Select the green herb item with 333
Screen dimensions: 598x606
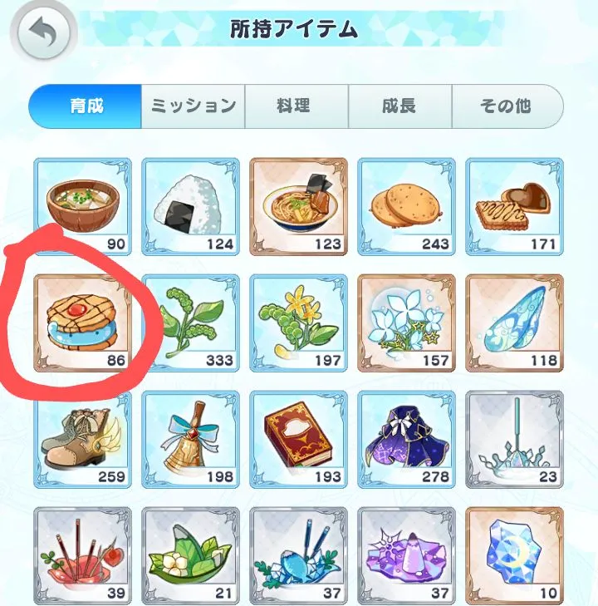191,323
